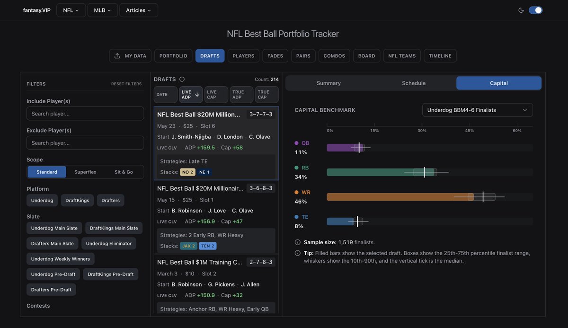
Task: Click the JAX 2 stack badge
Action: point(188,246)
